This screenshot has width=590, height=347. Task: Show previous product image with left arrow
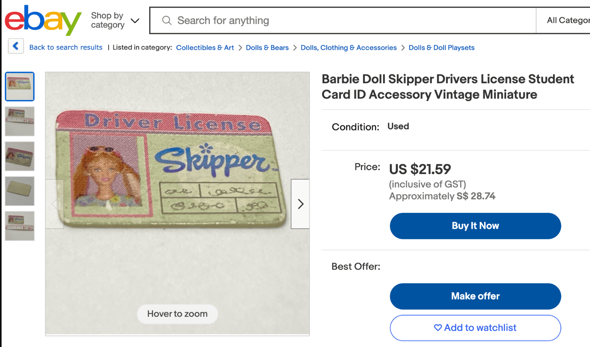click(54, 204)
